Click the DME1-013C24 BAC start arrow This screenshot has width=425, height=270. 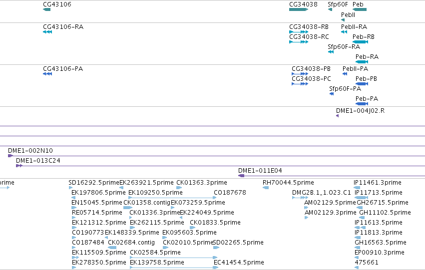[19, 166]
